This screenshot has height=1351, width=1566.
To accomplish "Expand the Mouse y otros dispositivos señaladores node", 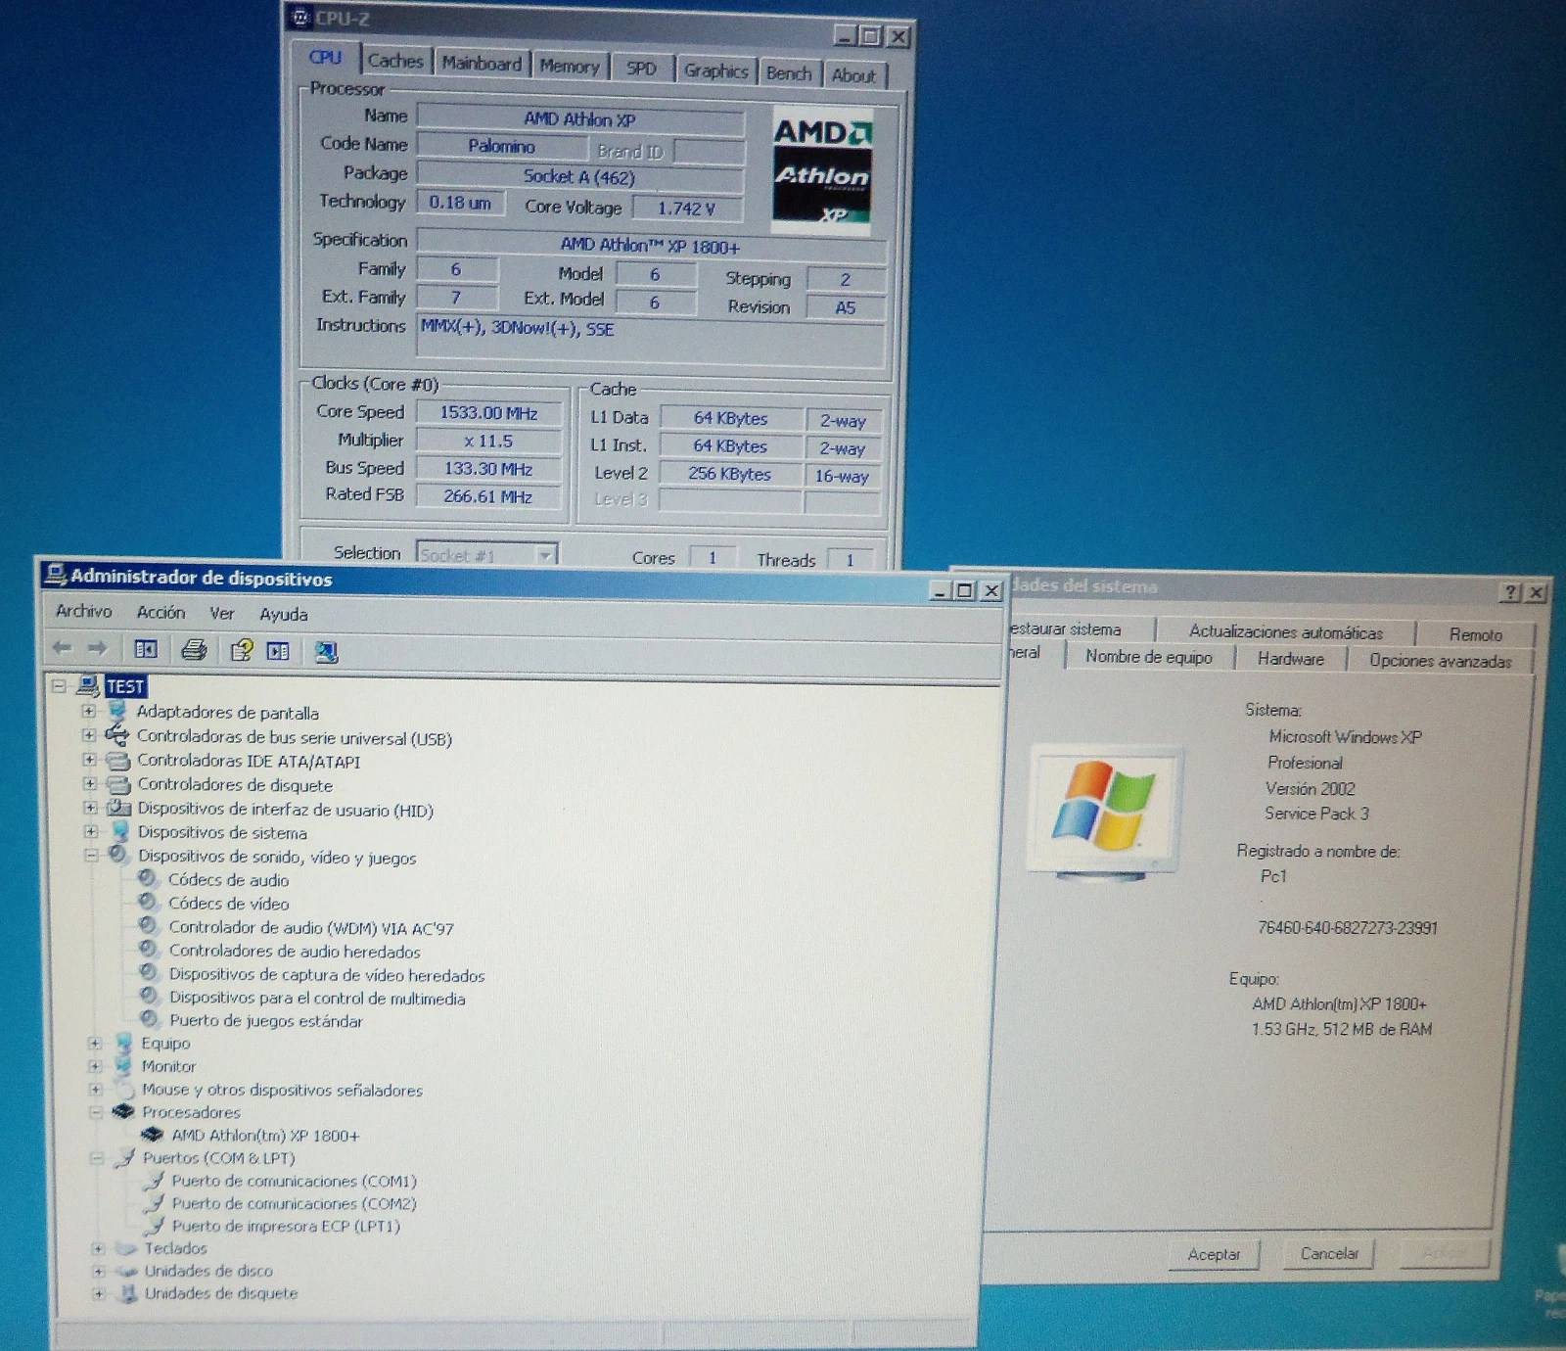I will pos(95,1089).
